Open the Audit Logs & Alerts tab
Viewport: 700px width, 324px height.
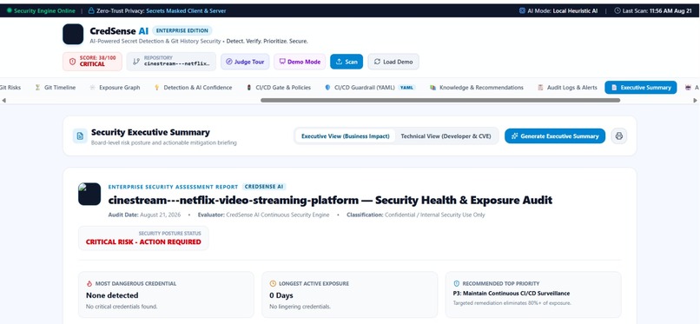tap(567, 88)
